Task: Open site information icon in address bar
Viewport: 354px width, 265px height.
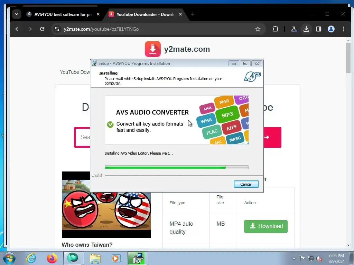Action: (x=57, y=29)
